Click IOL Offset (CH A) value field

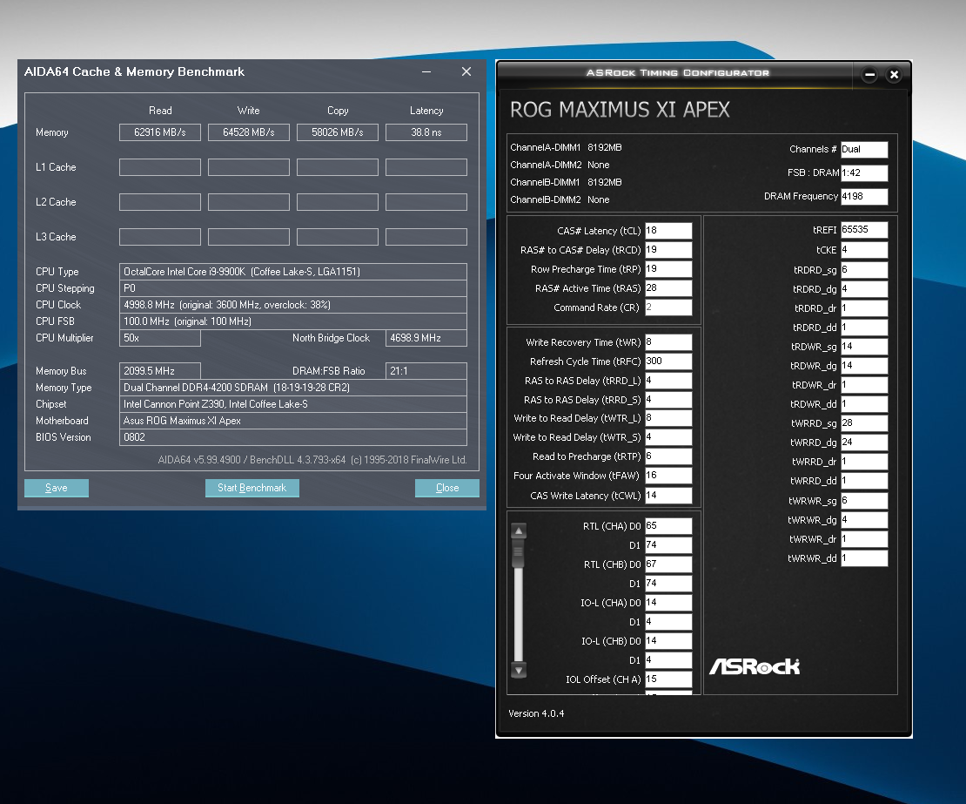[668, 679]
